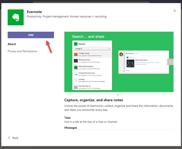The image size is (182, 149).
Task: Click the Foreign/Domestic Parts note icon
Action: [x=76, y=74]
